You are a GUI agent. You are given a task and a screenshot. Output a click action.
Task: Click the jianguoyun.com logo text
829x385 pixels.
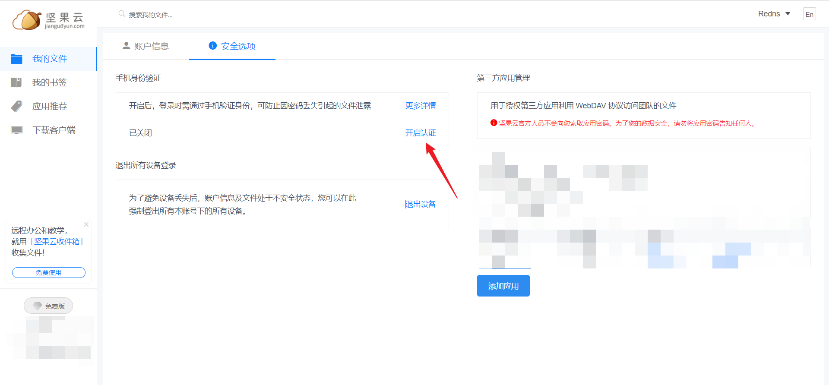(x=65, y=26)
